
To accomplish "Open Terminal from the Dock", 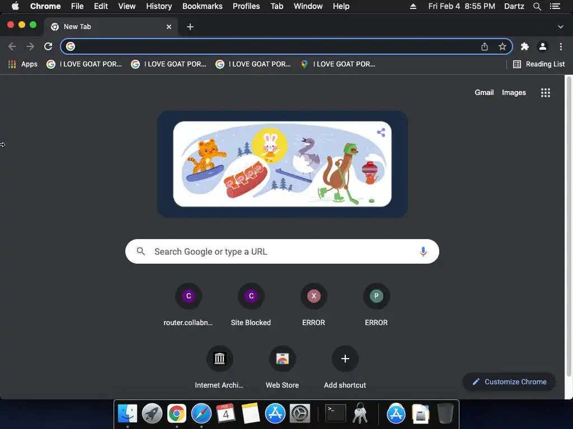I will [336, 414].
